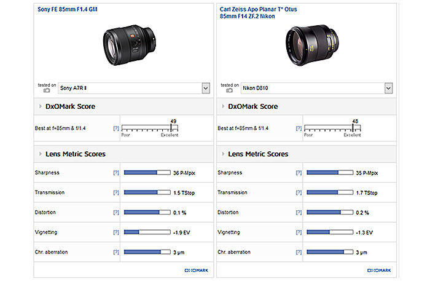This screenshot has width=430, height=281.
Task: Click the Sony DxOMark score scale showing 49
Action: pyautogui.click(x=150, y=128)
